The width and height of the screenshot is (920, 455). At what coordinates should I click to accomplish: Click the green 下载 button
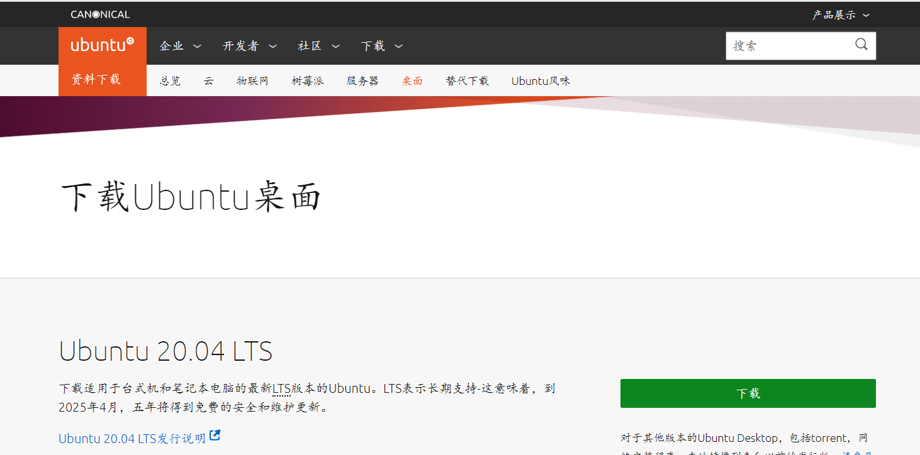[x=748, y=393]
